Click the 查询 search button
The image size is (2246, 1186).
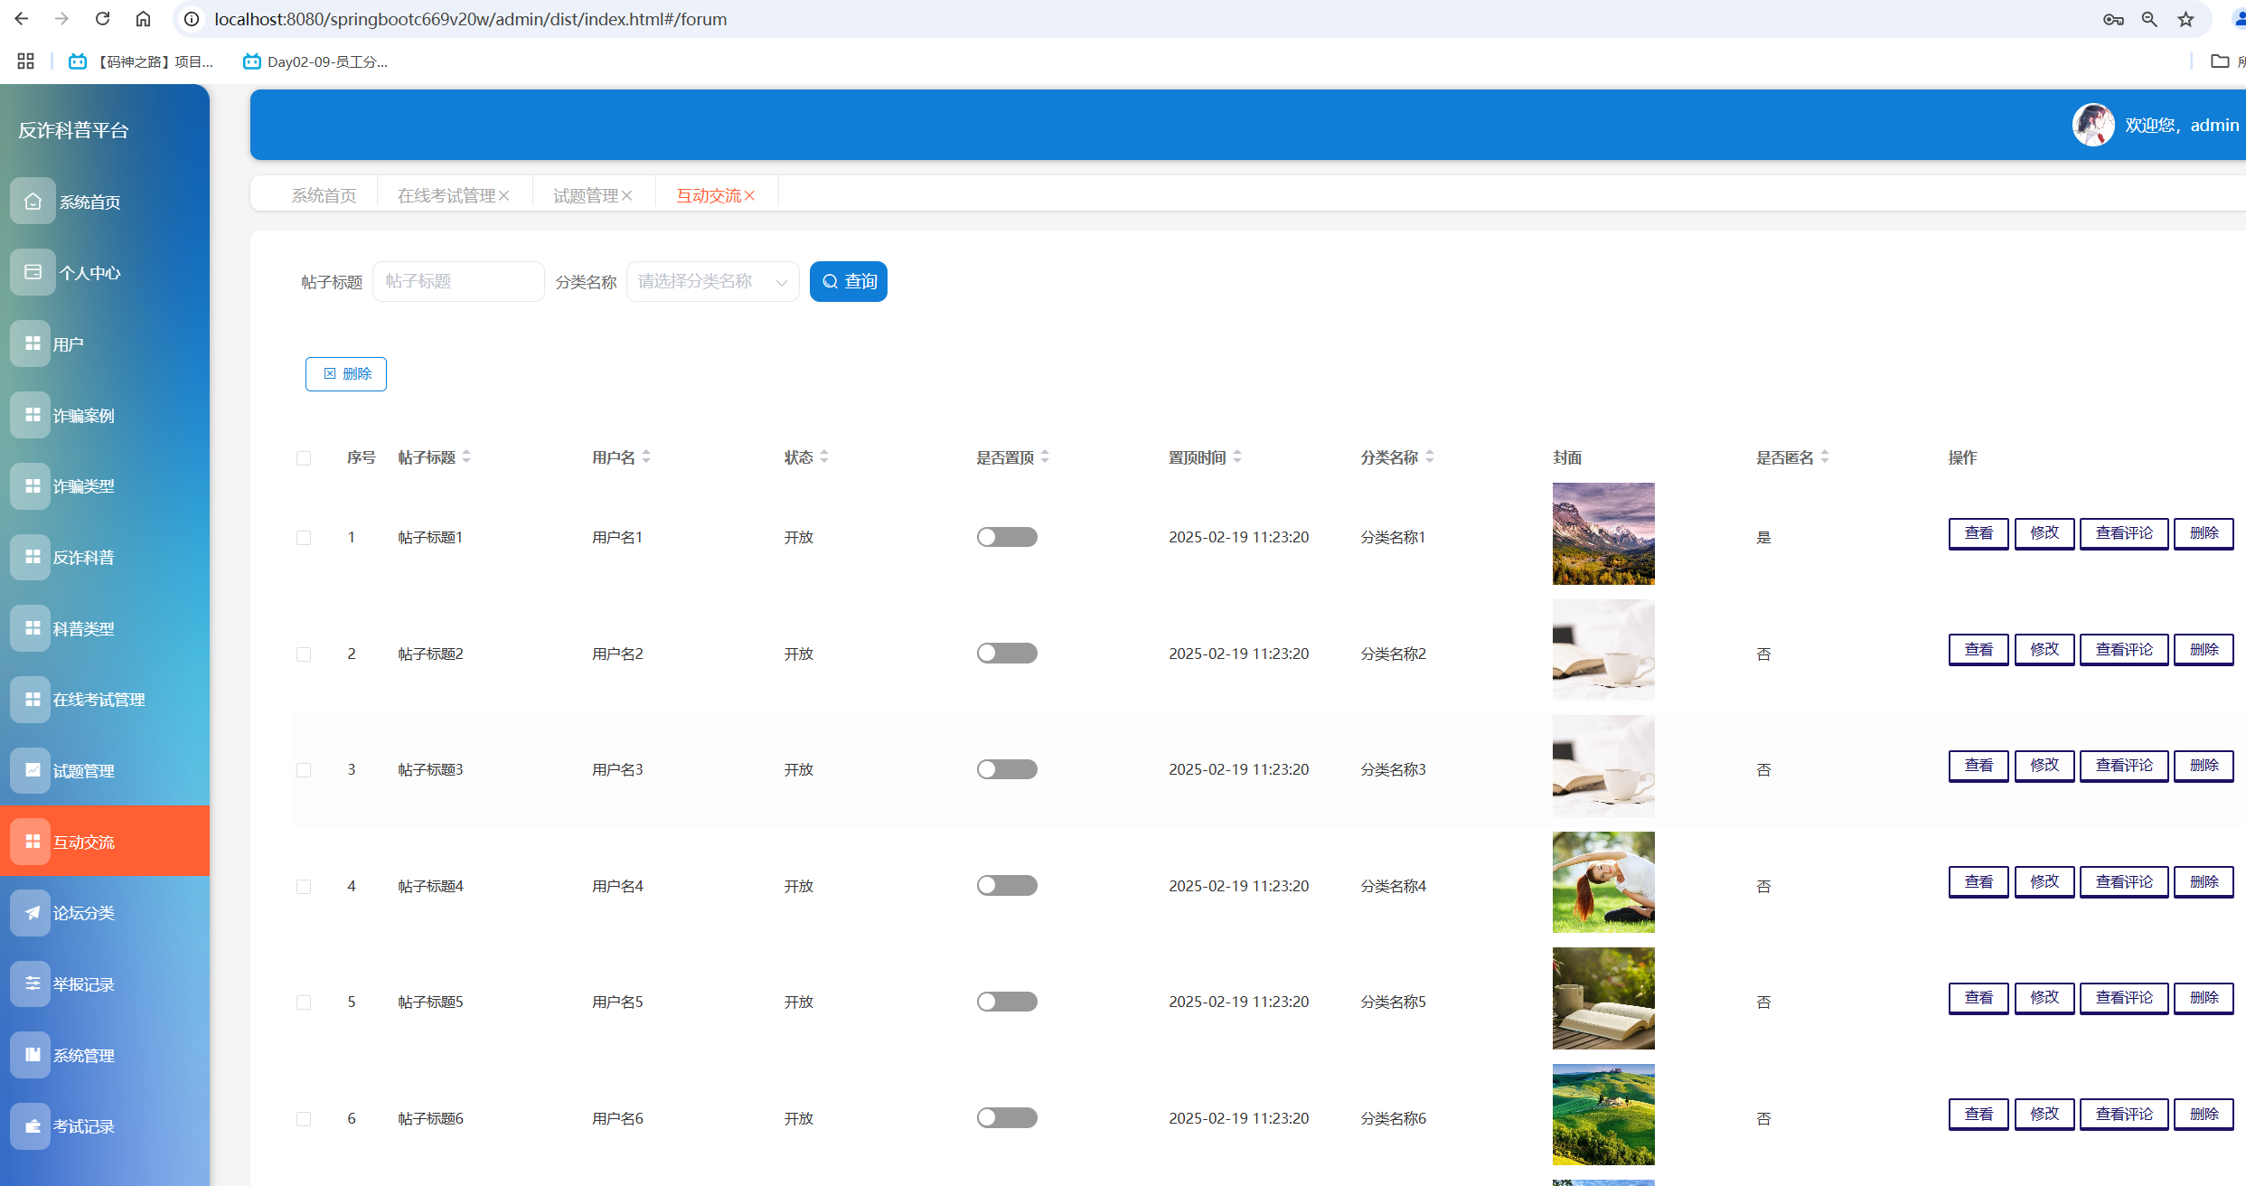848,282
